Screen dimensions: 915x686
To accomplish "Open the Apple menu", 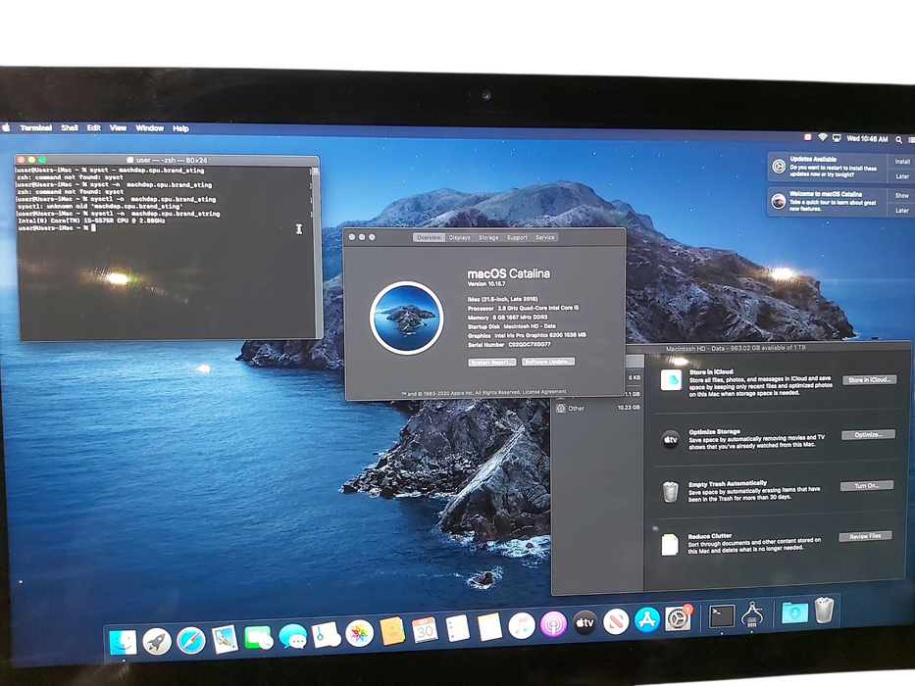I will pos(7,127).
